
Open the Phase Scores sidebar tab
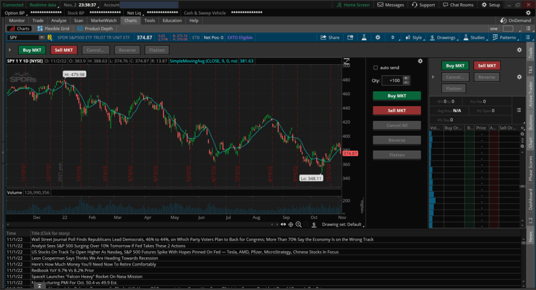pyautogui.click(x=531, y=168)
